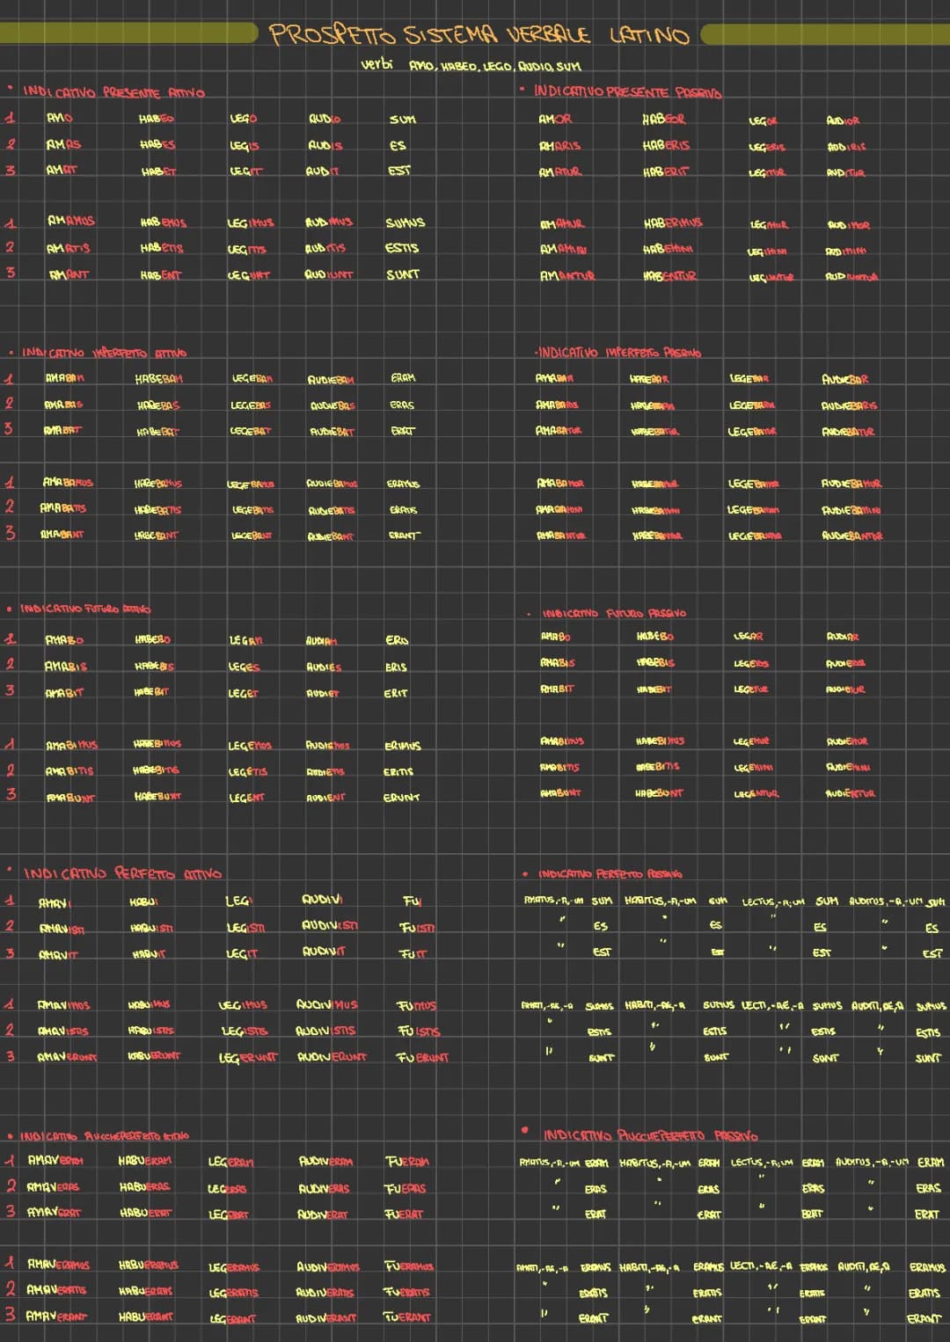Click the heading 'INDICATIVO IMPERFETTO PASSIVO'
This screenshot has height=1342, width=950.
pos(619,353)
